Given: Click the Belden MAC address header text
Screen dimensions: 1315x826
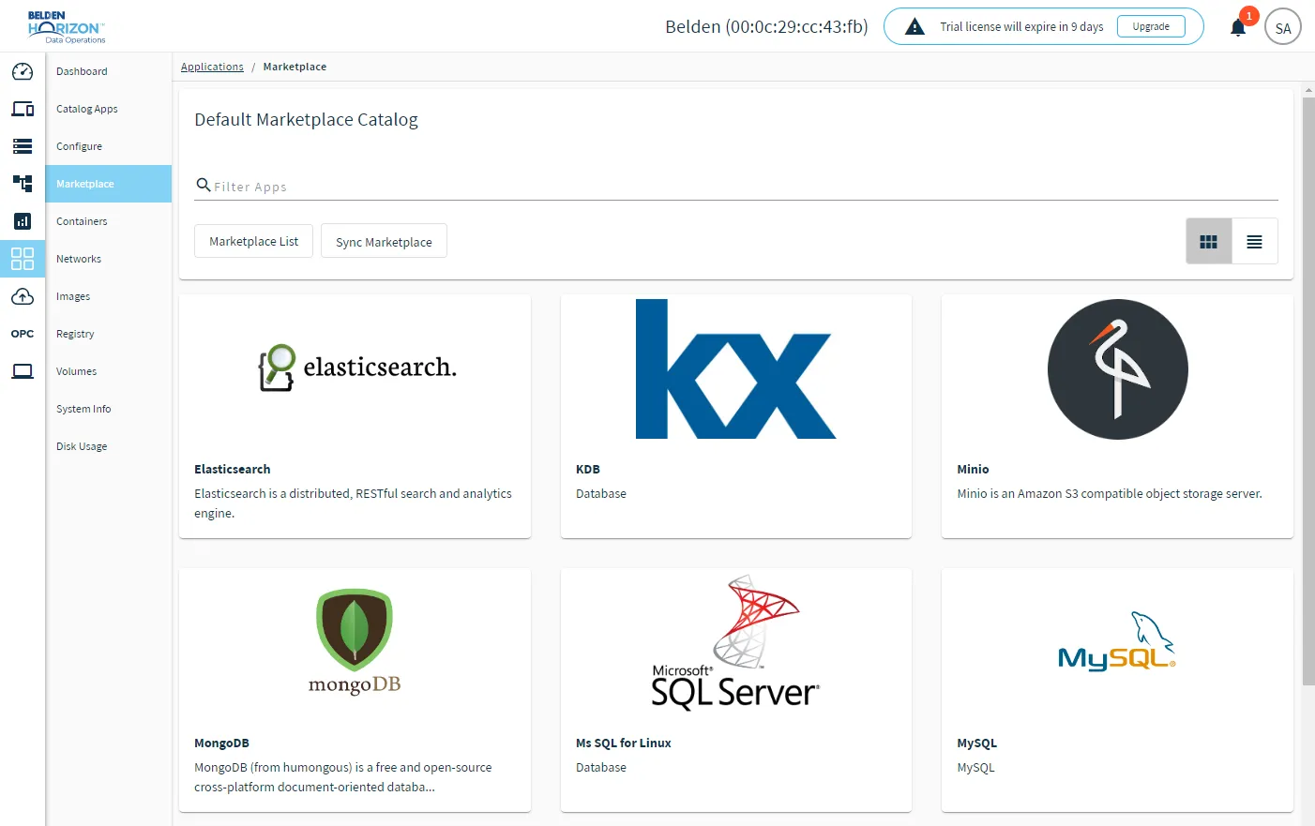Looking at the screenshot, I should [766, 26].
